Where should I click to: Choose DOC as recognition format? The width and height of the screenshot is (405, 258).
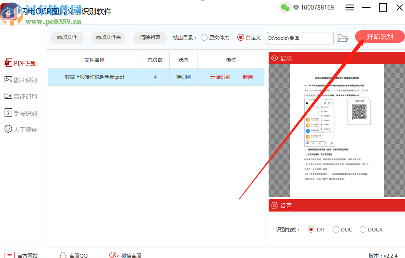point(336,229)
